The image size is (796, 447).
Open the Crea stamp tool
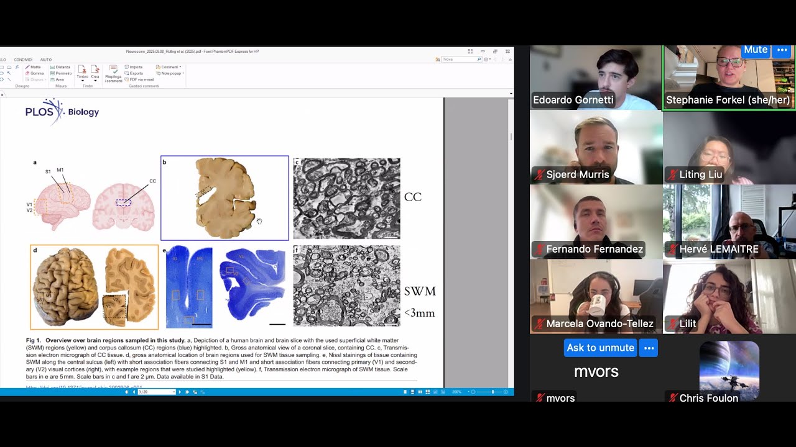pyautogui.click(x=95, y=72)
